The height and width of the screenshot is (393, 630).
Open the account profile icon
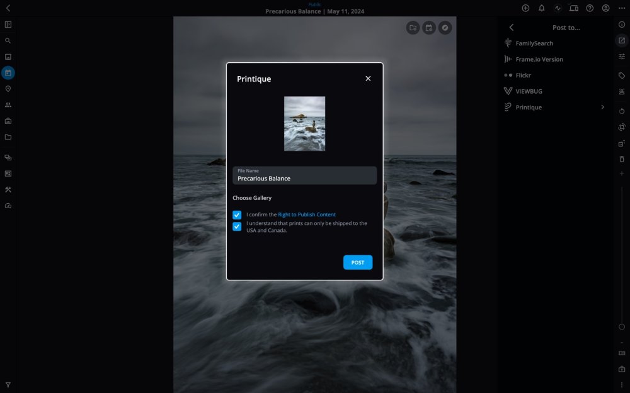(x=606, y=8)
